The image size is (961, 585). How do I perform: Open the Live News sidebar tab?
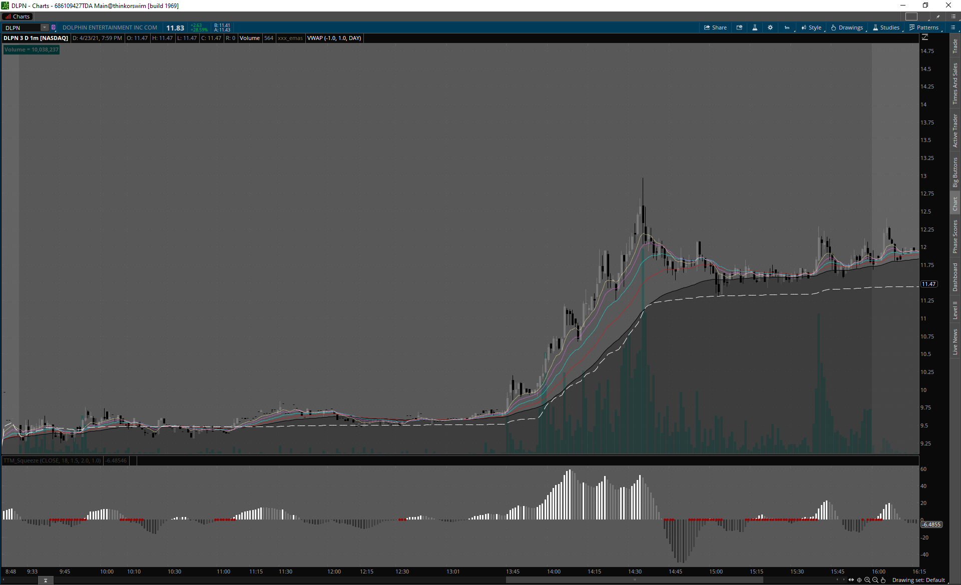955,342
